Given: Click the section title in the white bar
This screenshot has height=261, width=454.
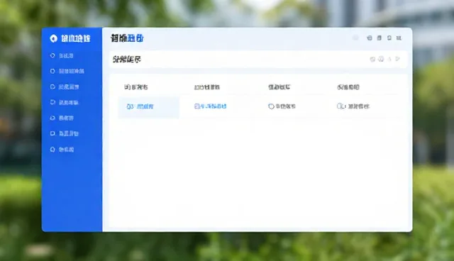Looking at the screenshot, I should [x=127, y=60].
